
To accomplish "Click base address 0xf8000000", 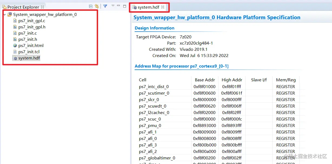I will click(x=205, y=100).
